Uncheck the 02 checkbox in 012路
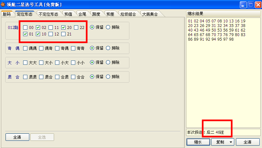Image resolution: width=262 pixels, height=148 pixels. tap(38, 27)
